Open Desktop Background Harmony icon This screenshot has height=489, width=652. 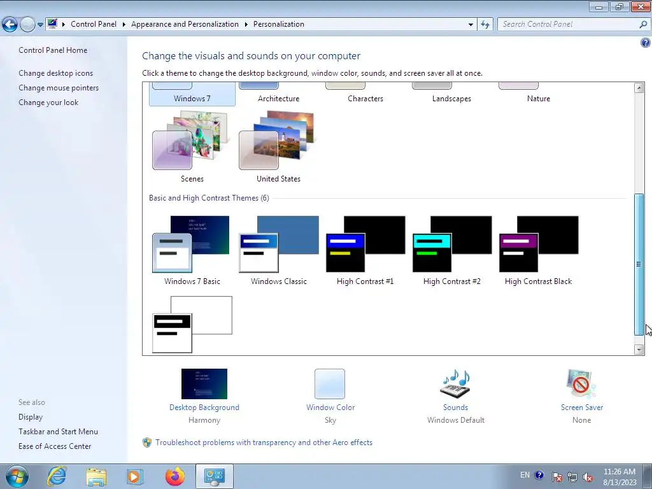pos(204,384)
